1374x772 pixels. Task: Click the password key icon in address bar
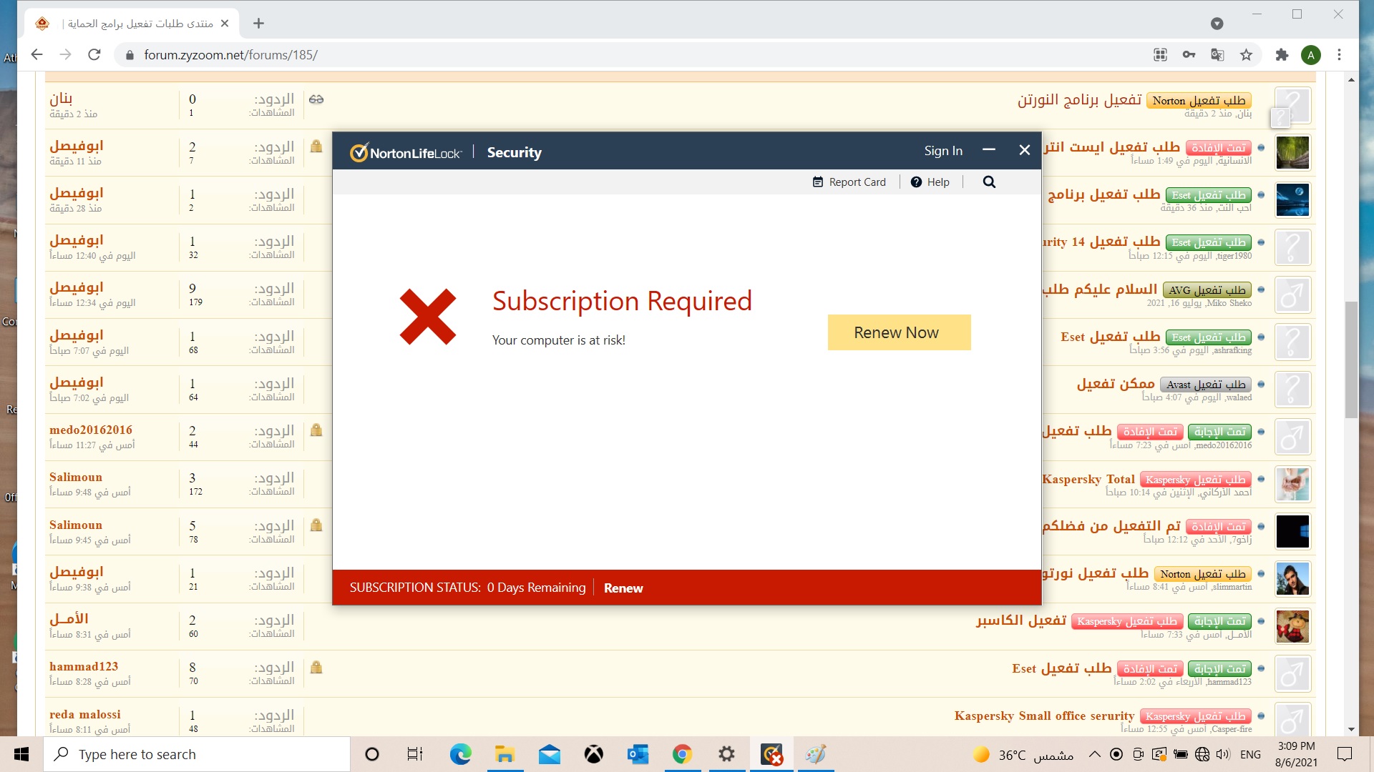[x=1189, y=55]
